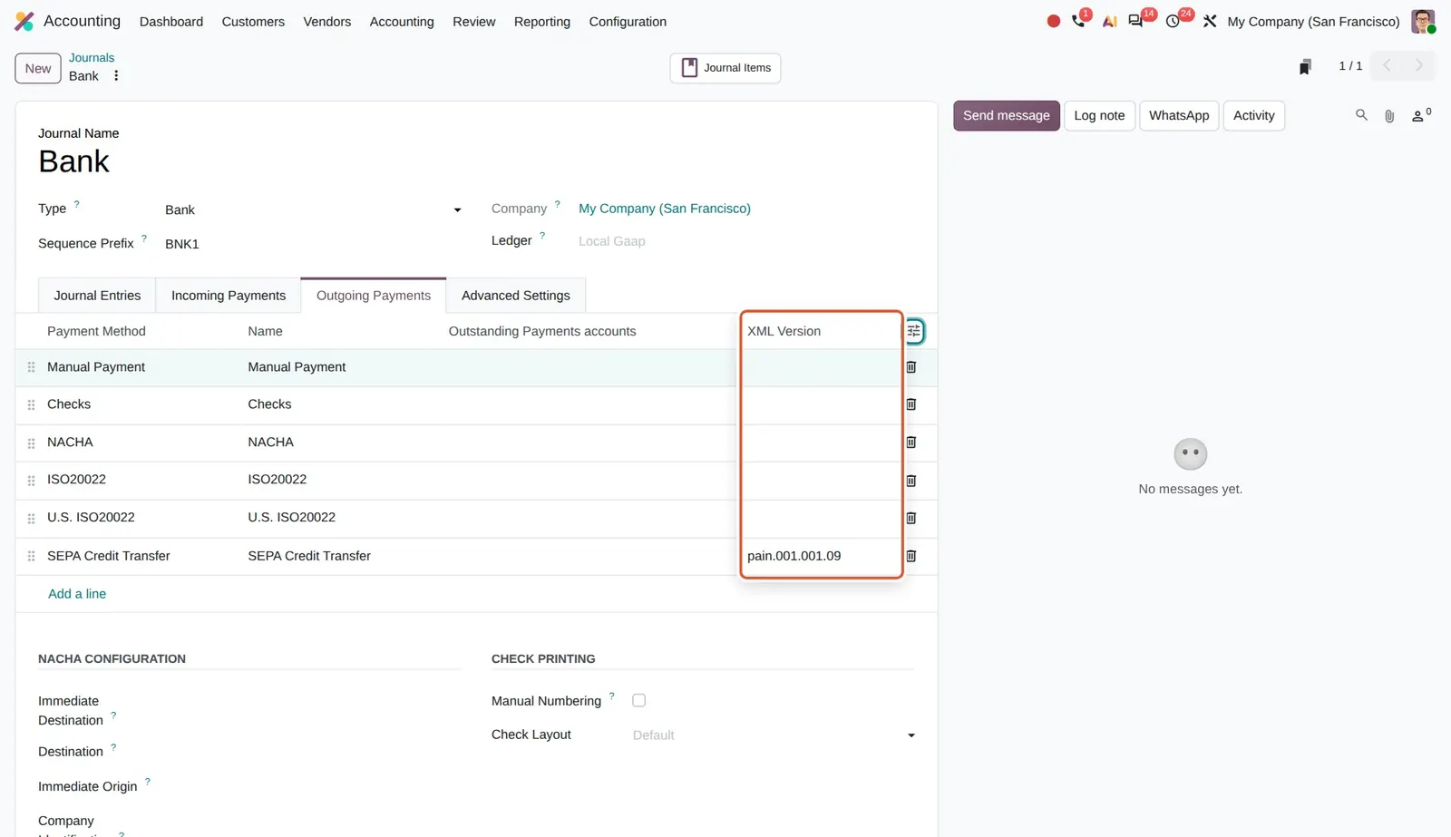This screenshot has width=1451, height=837.
Task: Click the Type field help question mark
Action: 76,204
